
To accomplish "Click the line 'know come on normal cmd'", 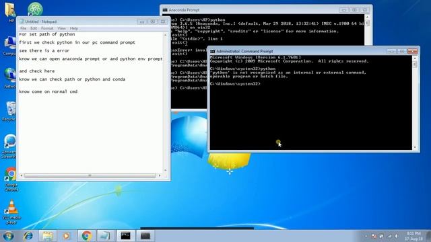I will [48, 91].
